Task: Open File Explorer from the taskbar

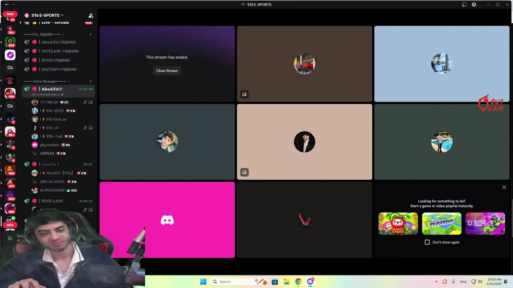Action: [x=287, y=282]
